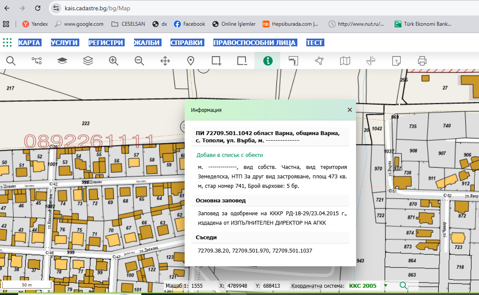The image size is (479, 295).
Task: Select the zoom in tool
Action: click(114, 61)
